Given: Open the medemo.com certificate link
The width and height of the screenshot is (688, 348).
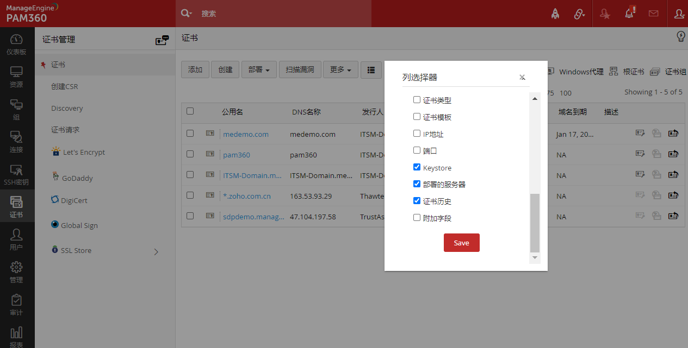Looking at the screenshot, I should tap(246, 134).
